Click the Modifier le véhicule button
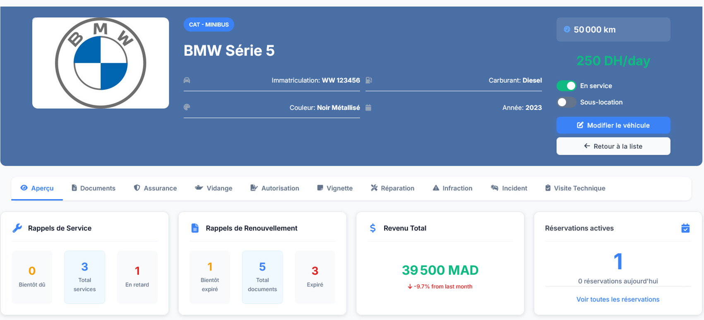 [x=613, y=125]
